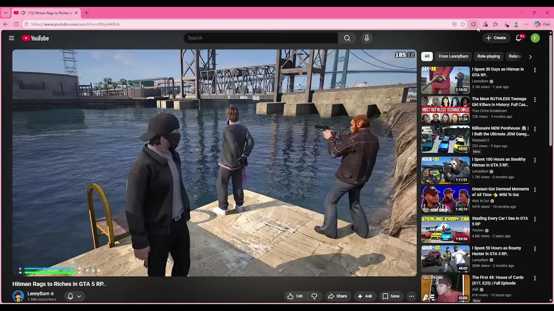Open LennyBarn channel avatar
This screenshot has height=311, width=554.
click(x=18, y=296)
